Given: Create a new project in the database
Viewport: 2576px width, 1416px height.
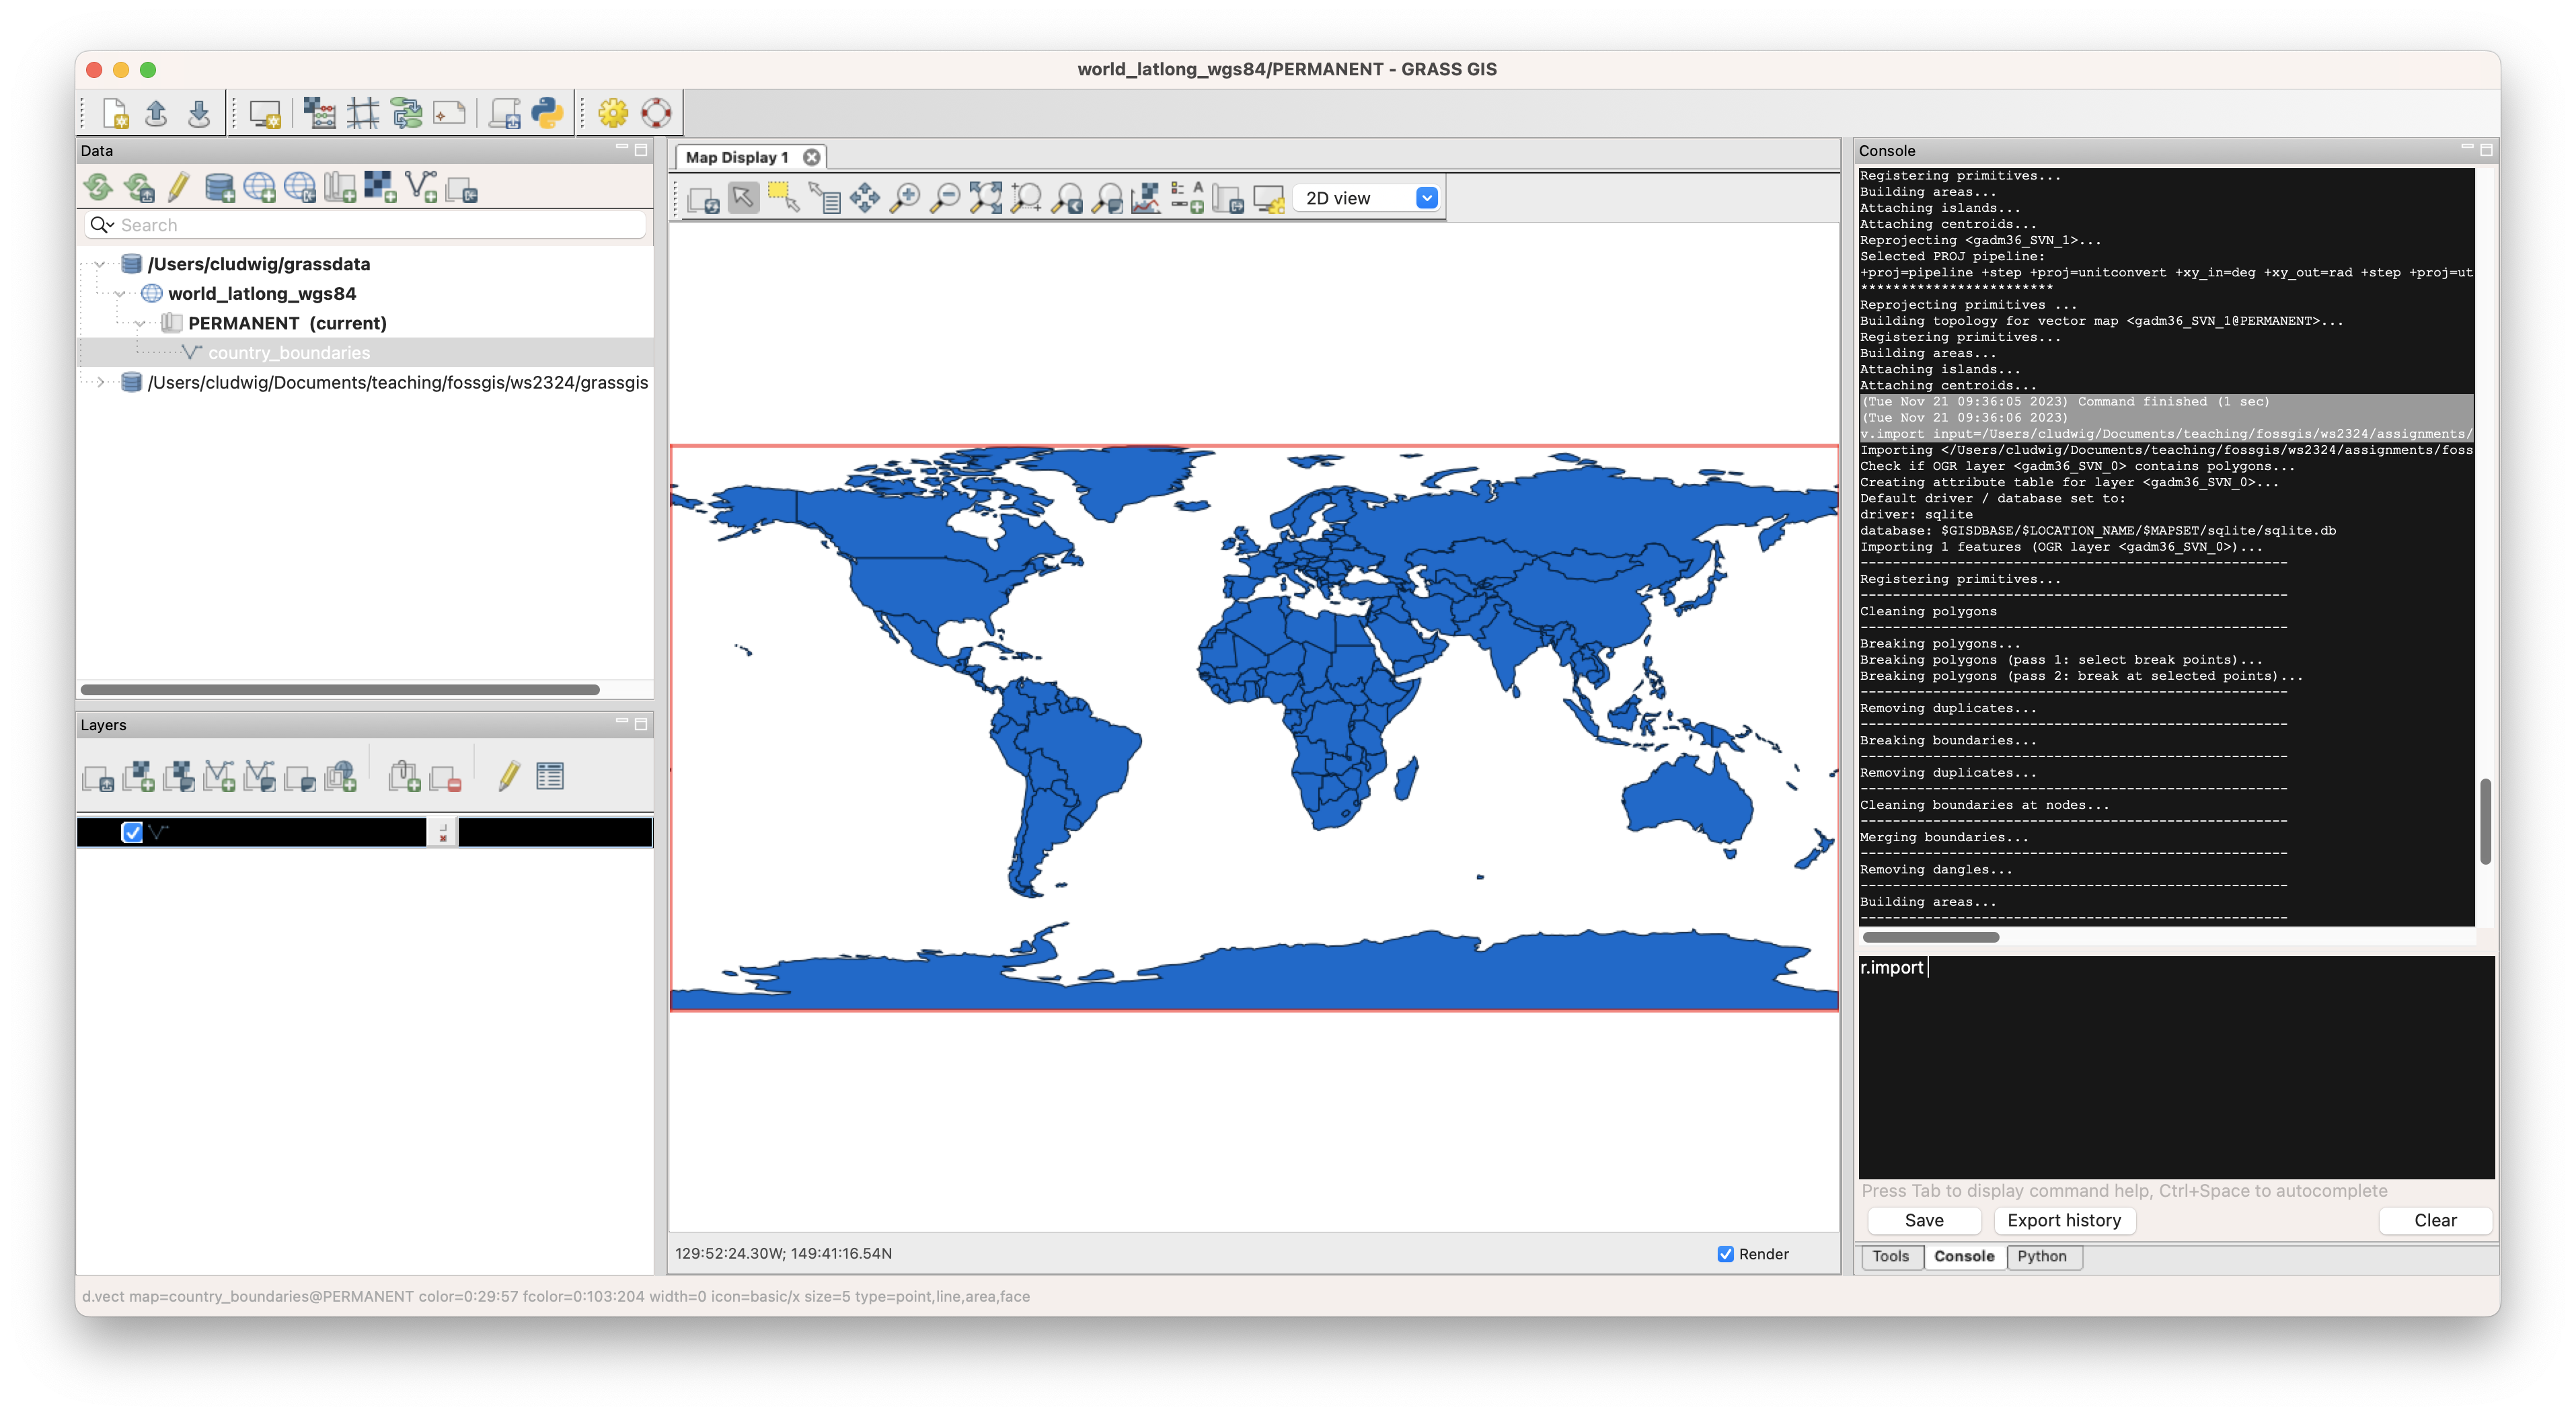Looking at the screenshot, I should pos(259,187).
